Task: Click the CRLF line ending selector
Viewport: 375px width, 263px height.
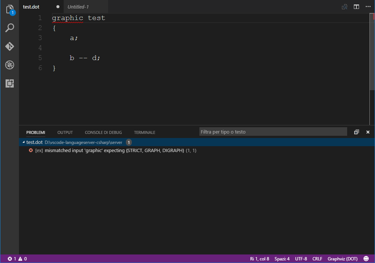Action: pyautogui.click(x=317, y=259)
